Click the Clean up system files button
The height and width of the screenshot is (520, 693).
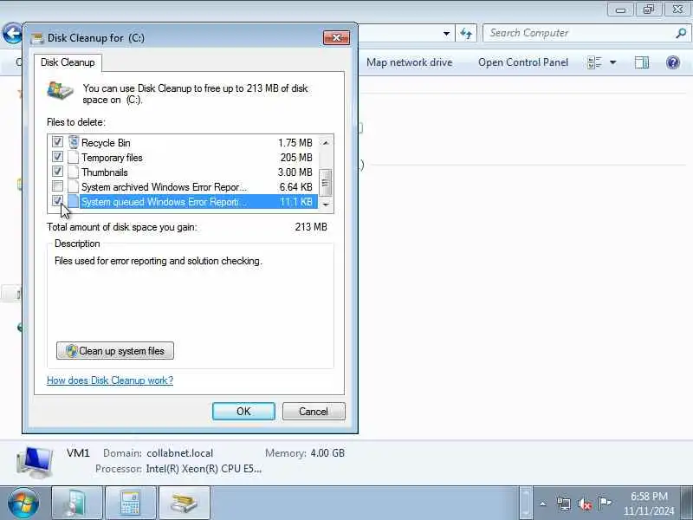click(x=115, y=351)
